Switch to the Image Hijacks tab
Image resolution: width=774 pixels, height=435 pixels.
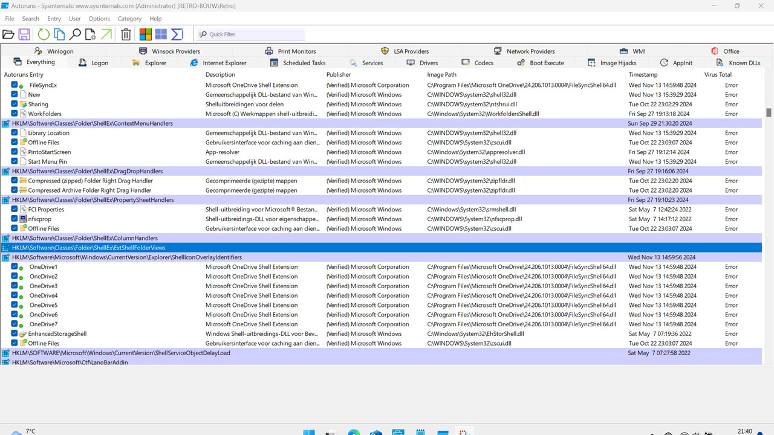coord(611,63)
